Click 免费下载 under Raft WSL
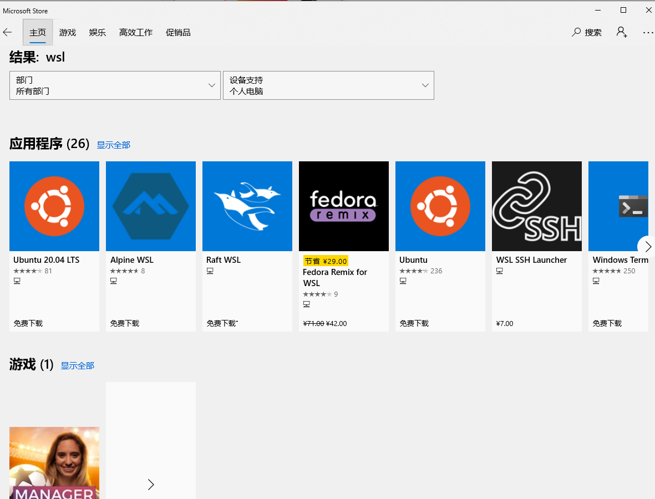The height and width of the screenshot is (499, 655). 222,323
